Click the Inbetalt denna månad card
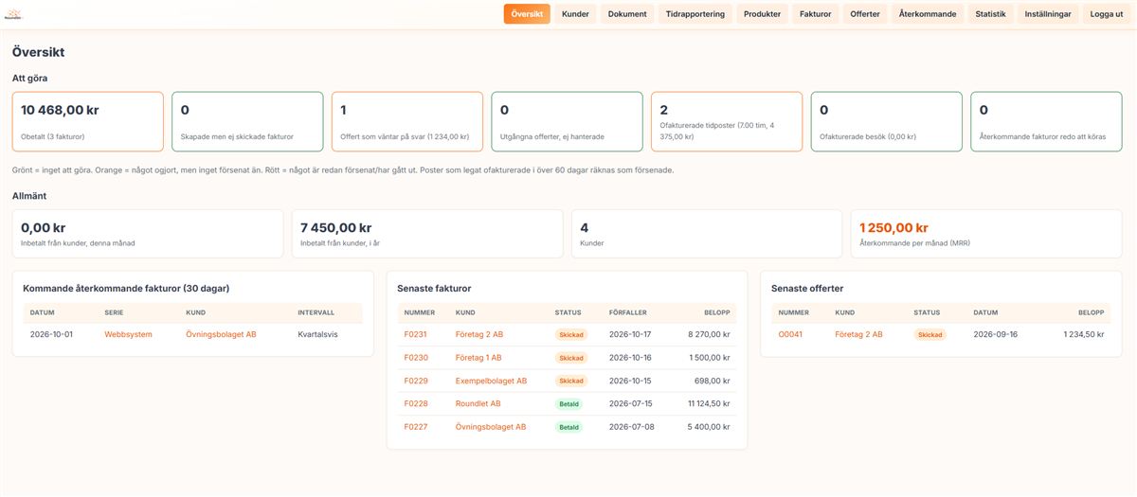Viewport: 1137px width, 497px height. [148, 234]
